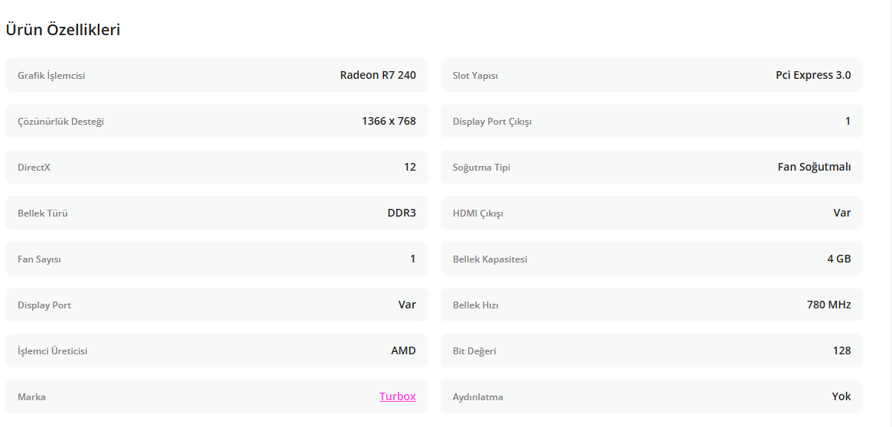Click the Aydınlatma row label

click(477, 397)
